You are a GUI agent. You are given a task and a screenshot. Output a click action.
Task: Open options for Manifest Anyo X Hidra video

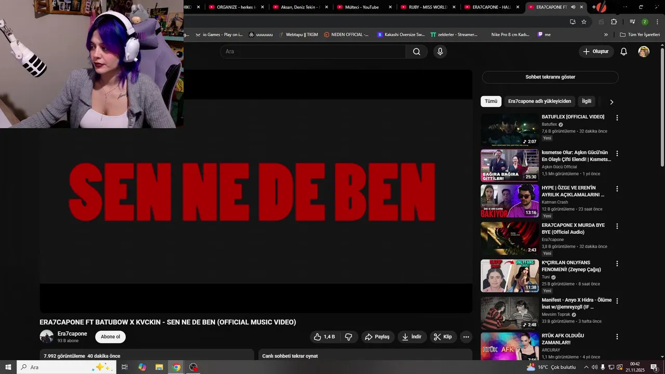(x=617, y=301)
